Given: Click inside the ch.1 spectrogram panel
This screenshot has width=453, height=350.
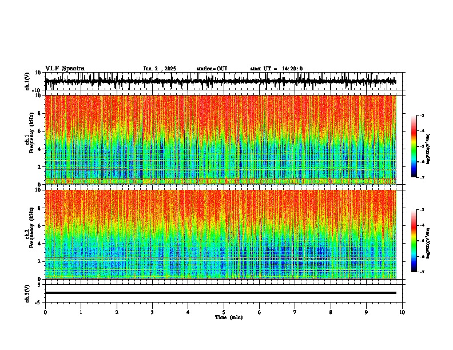Looking at the screenshot, I should pos(221,140).
